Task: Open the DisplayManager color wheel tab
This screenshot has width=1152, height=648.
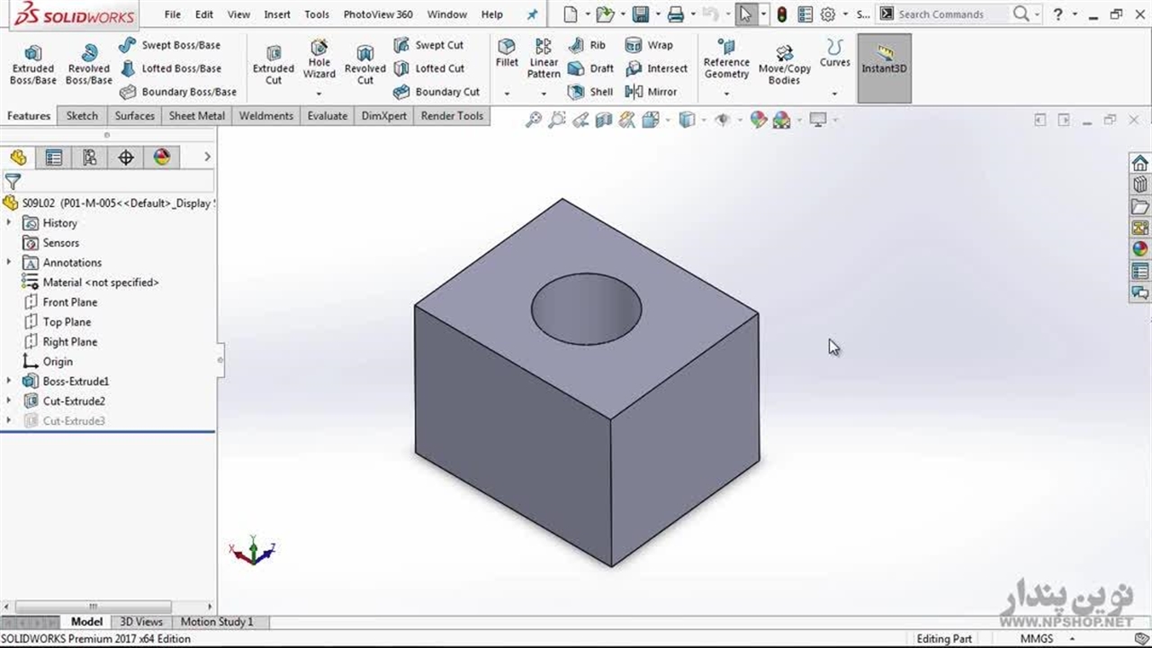Action: [x=162, y=157]
